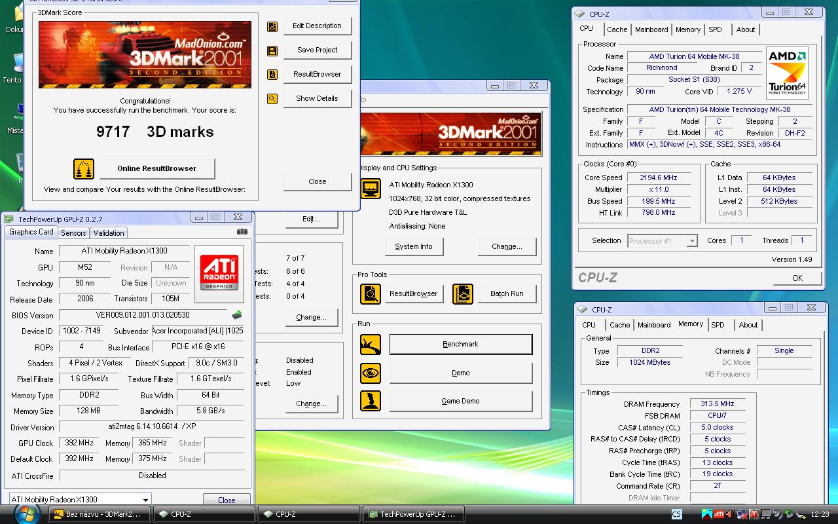This screenshot has width=838, height=524.
Task: Click the AMD Turion 64 logo in CPU-Z
Action: (x=787, y=73)
